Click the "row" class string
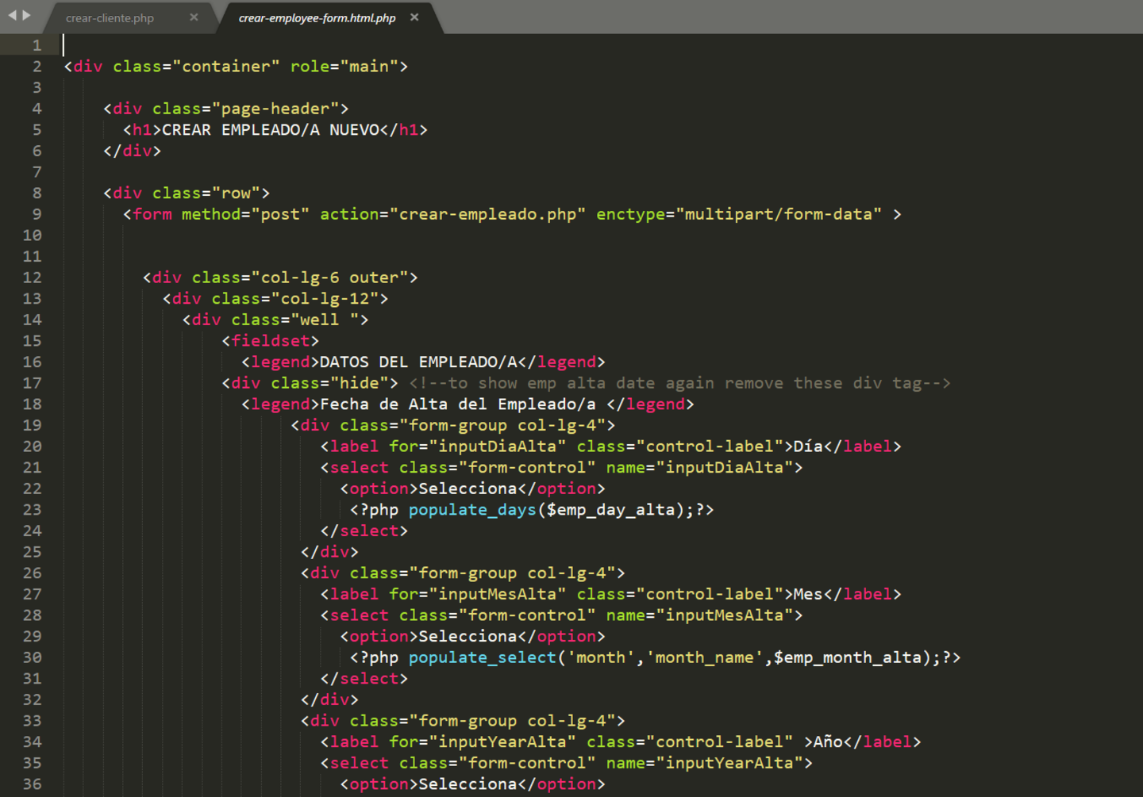This screenshot has width=1143, height=797. [236, 194]
